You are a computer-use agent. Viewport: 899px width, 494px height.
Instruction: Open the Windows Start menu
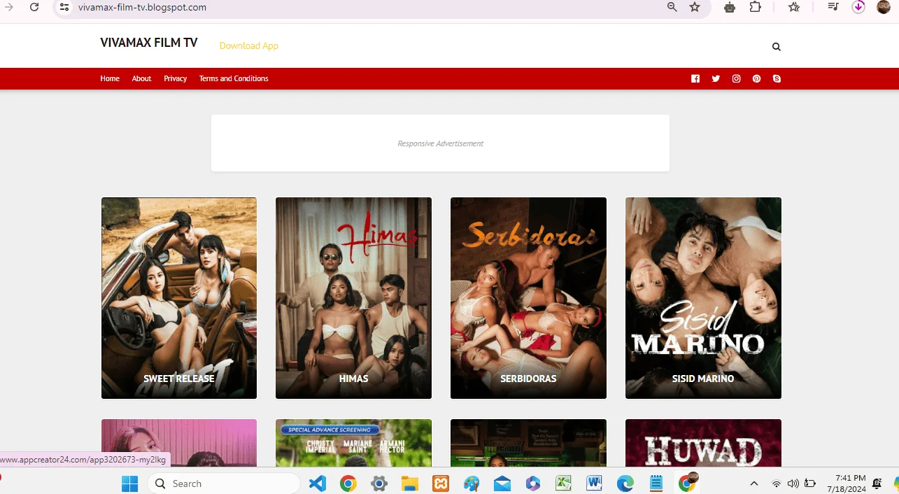click(x=129, y=484)
